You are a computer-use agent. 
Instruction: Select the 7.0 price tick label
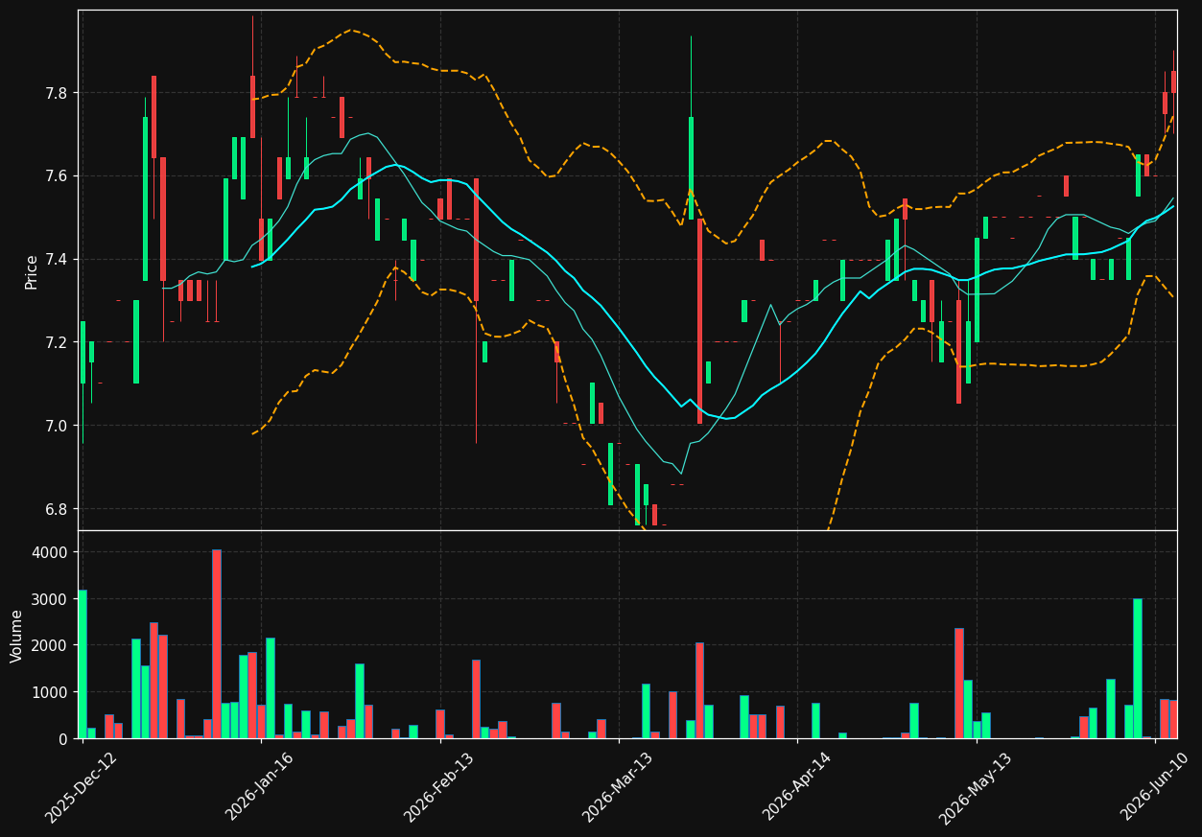coord(55,426)
